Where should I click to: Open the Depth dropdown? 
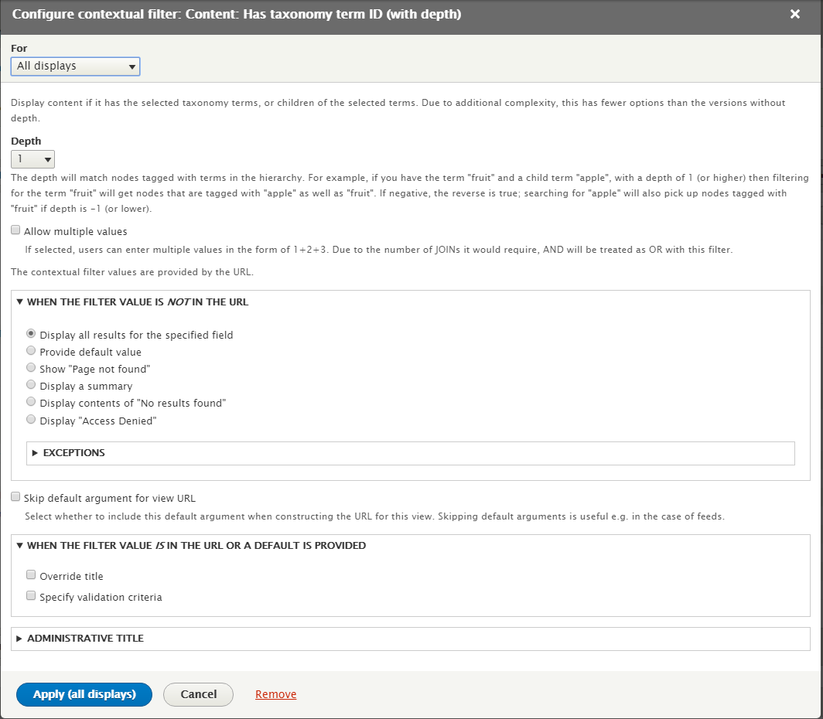(x=32, y=159)
